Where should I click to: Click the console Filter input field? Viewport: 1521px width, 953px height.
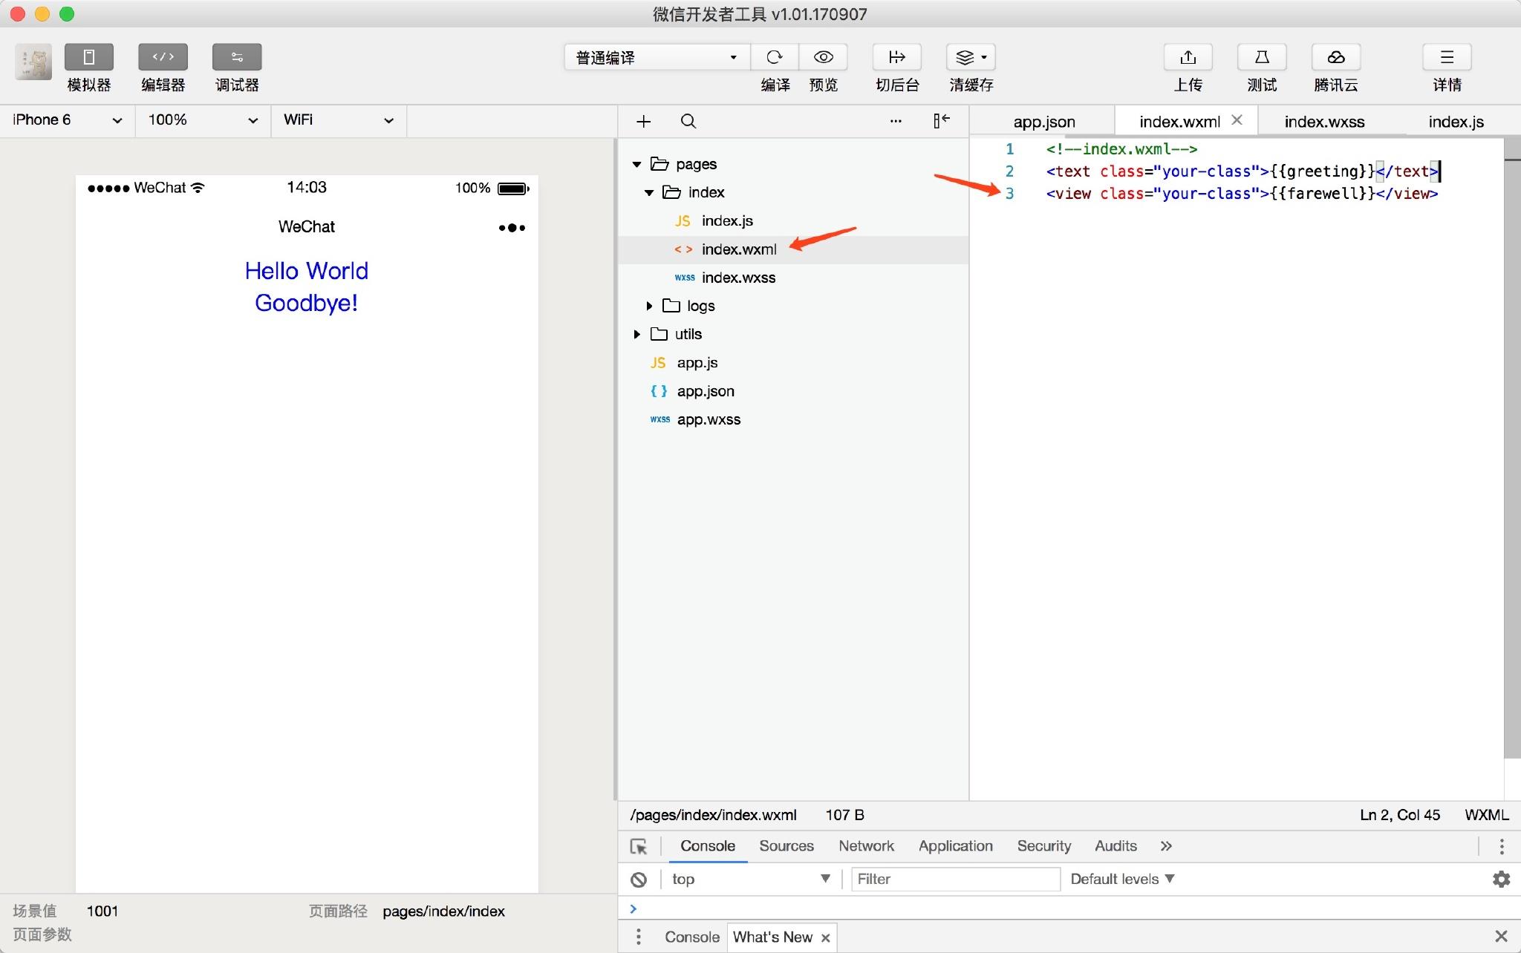[955, 879]
